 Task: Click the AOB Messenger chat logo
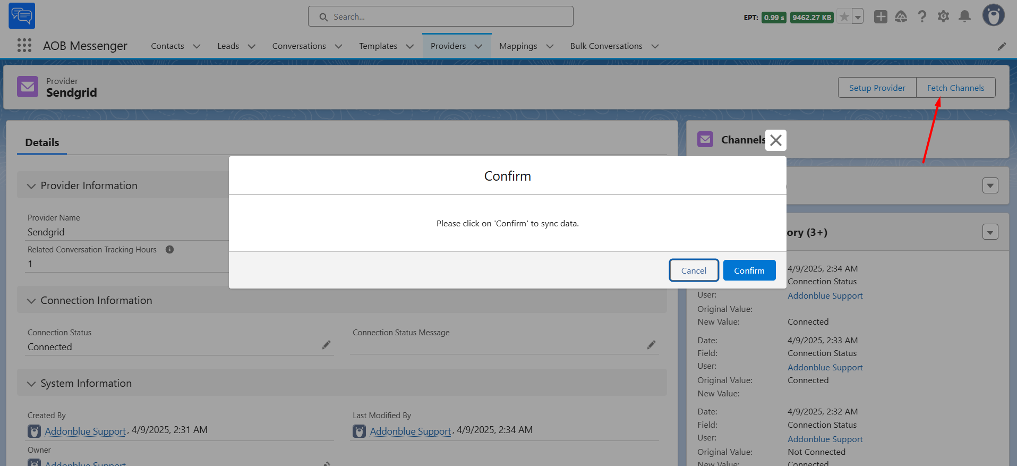[x=22, y=16]
